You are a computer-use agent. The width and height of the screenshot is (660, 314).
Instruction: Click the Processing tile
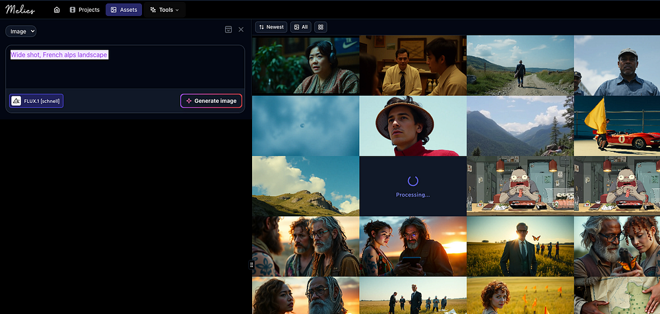(x=413, y=186)
